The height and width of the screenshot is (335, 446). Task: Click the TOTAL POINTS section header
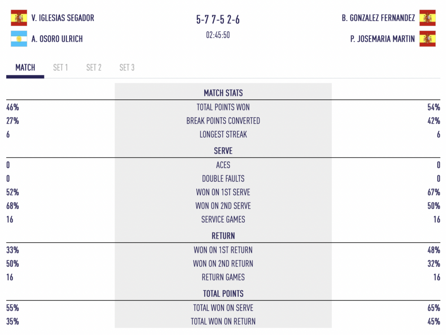click(223, 293)
